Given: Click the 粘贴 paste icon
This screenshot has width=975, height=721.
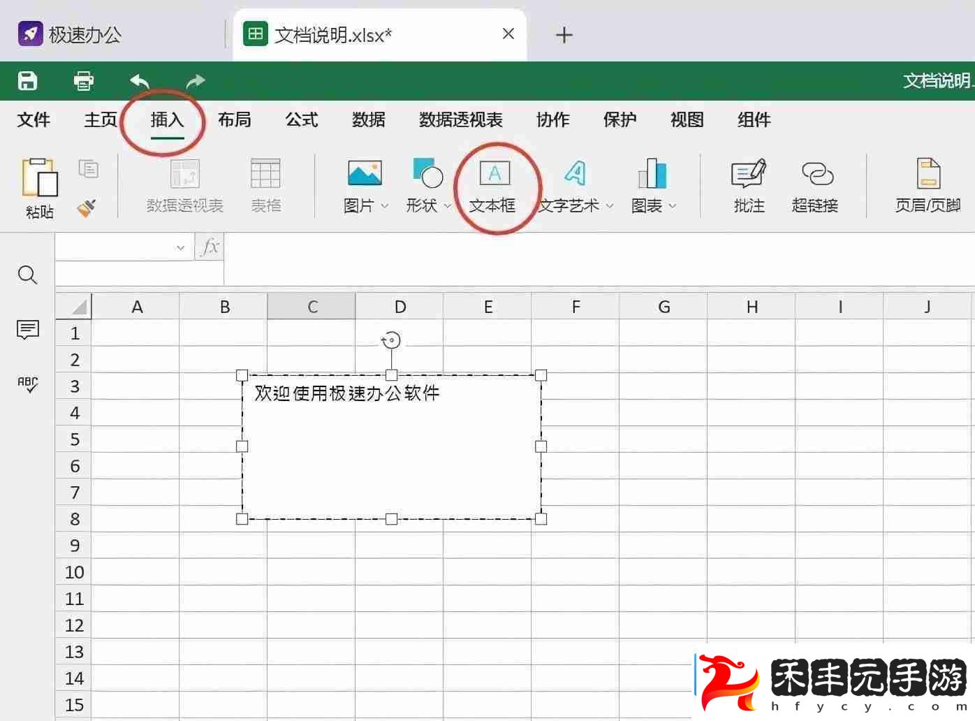Looking at the screenshot, I should click(40, 177).
